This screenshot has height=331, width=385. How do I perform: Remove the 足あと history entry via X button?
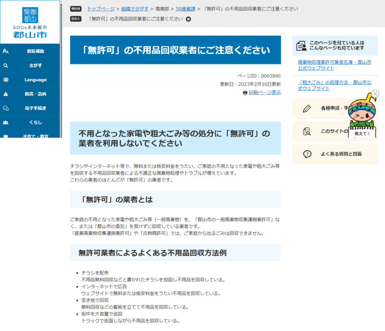(x=188, y=19)
